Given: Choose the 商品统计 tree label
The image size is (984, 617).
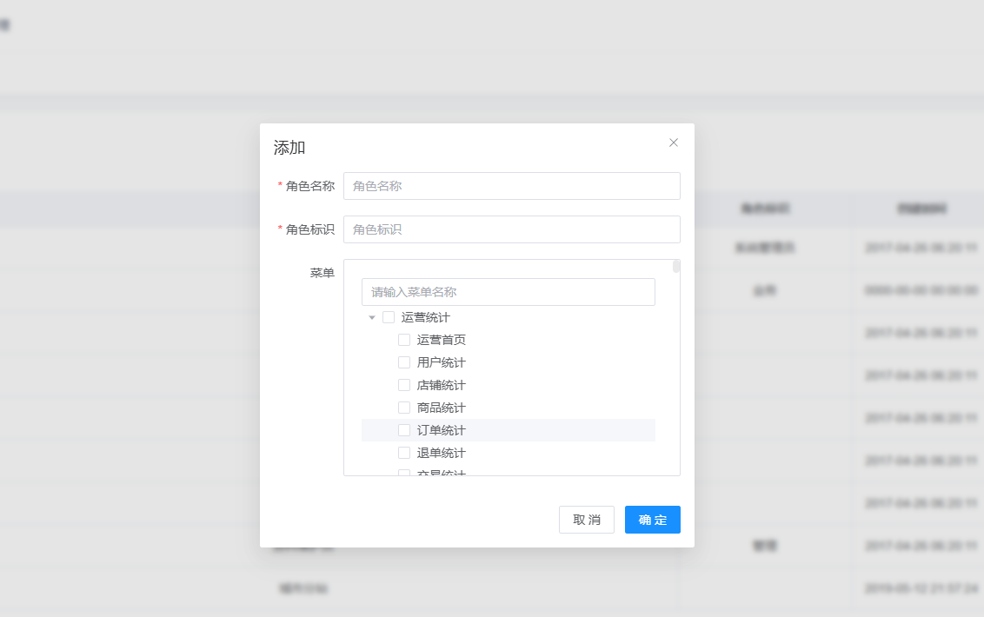Looking at the screenshot, I should click(442, 408).
